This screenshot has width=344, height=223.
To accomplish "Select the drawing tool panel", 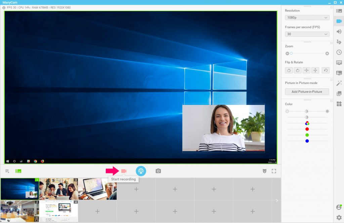I will click(339, 42).
